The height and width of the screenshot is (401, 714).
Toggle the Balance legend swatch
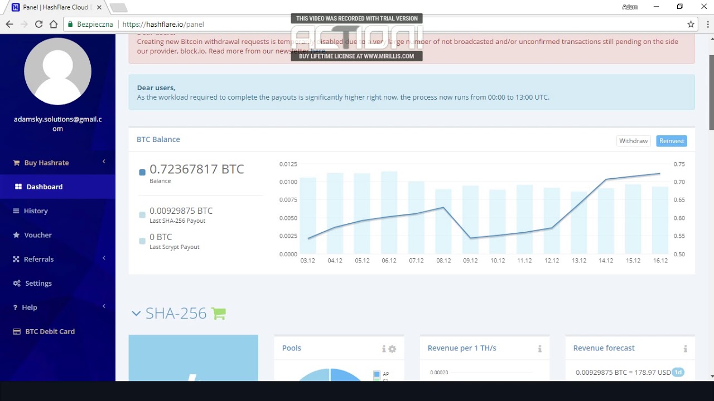tap(142, 172)
